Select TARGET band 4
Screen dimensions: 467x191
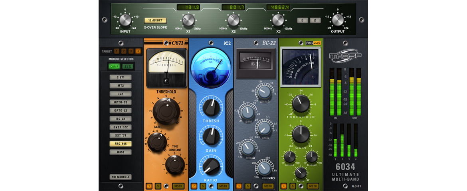click(138, 51)
